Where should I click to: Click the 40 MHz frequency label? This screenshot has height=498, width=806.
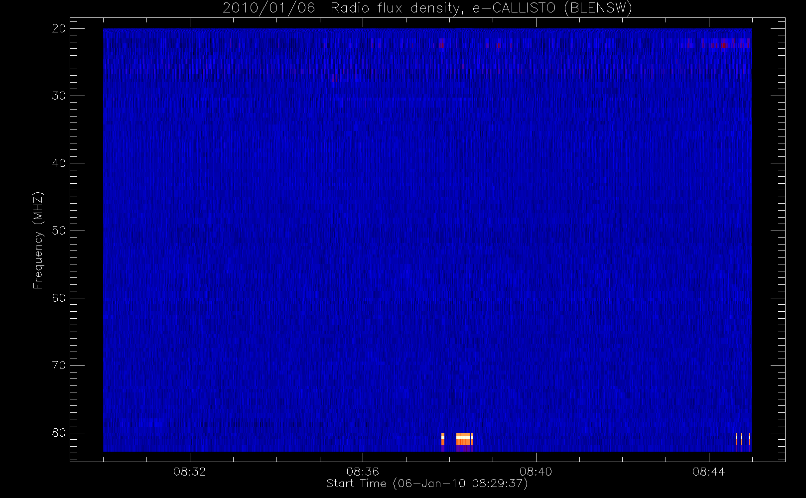pyautogui.click(x=59, y=163)
